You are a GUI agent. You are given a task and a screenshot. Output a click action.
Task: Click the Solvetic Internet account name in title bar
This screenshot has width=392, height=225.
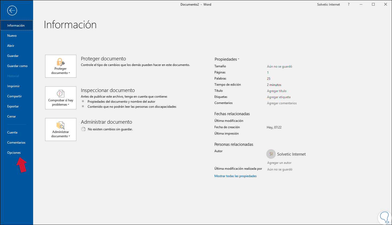click(328, 5)
